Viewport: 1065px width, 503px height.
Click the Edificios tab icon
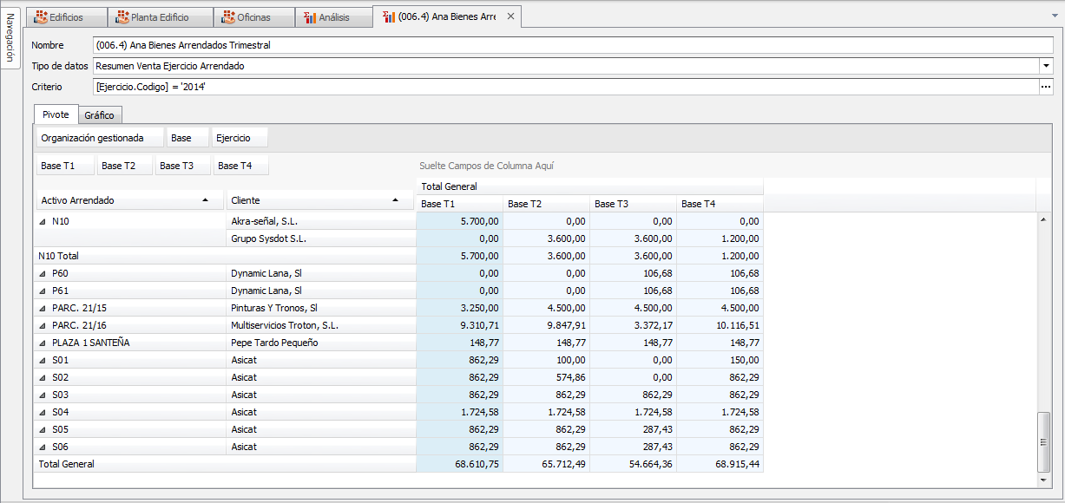click(x=40, y=16)
